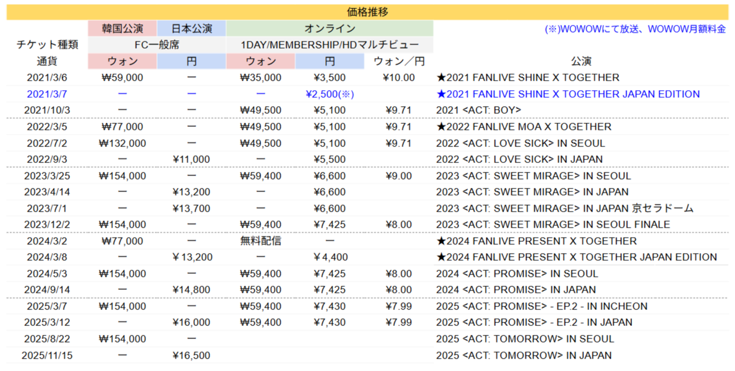735x371 pixels.
Task: Click ₩77,000 in the 2022/3/5 row
Action: point(122,127)
